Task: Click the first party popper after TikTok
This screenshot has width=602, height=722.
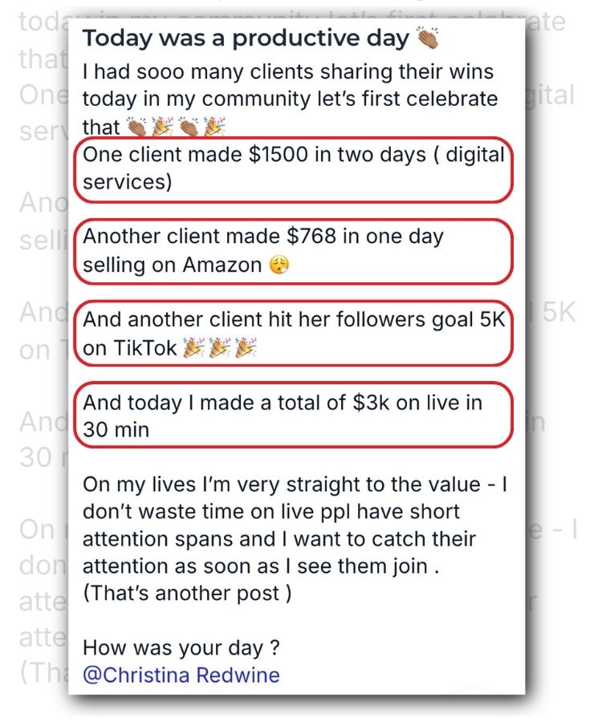Action: [x=194, y=348]
